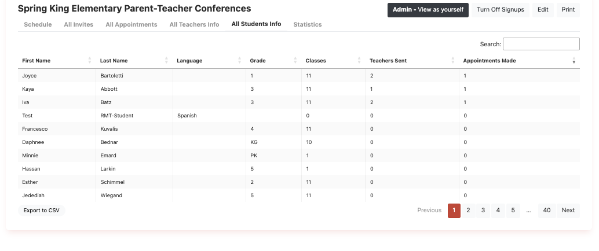
Task: Open Admin view-as dropdown
Action: [428, 10]
